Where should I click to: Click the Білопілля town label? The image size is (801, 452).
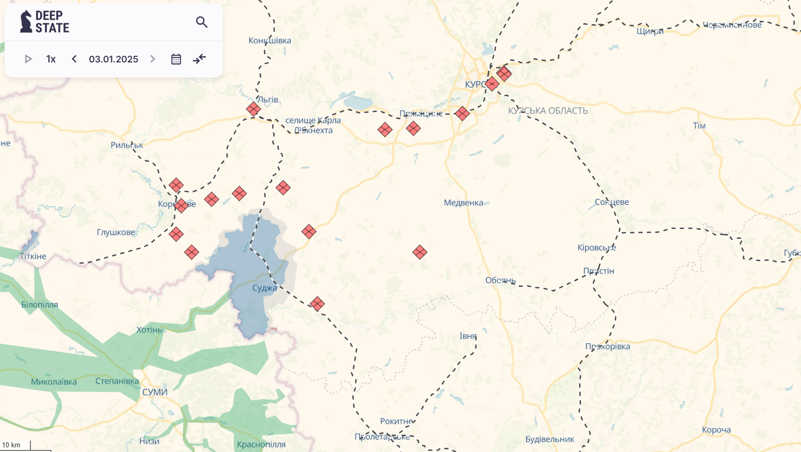[40, 304]
